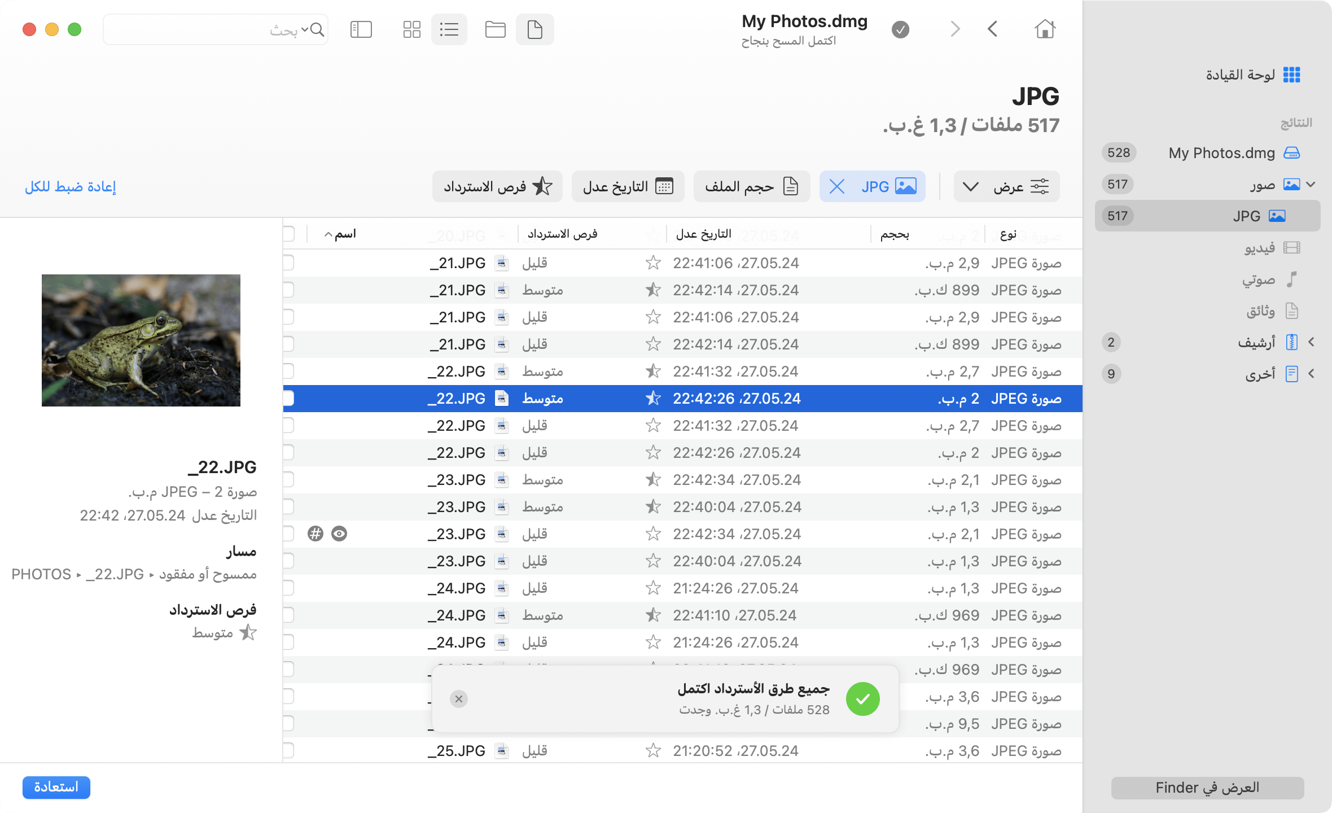Sort by نوع type column header

(x=1008, y=234)
